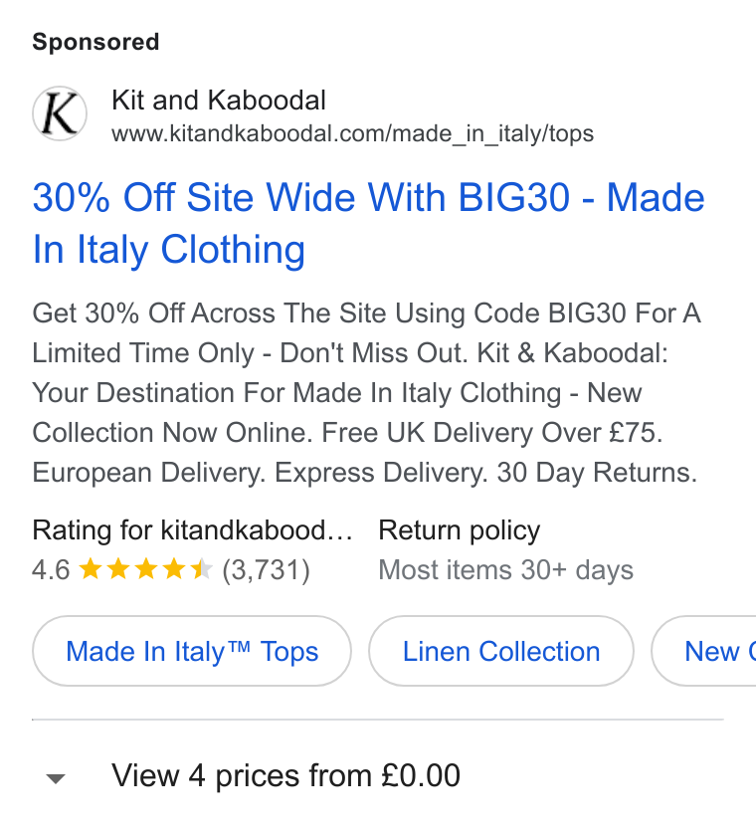
Task: Open Rating for kitandkabood… details
Action: click(x=192, y=530)
